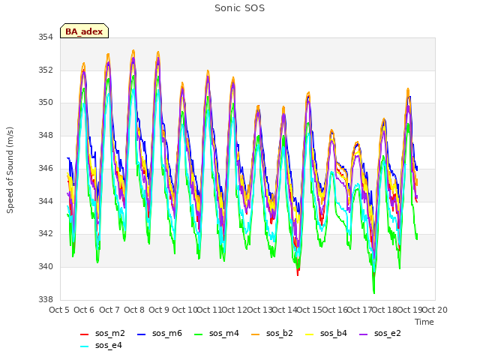Click the 340 y-axis tick label

click(x=46, y=267)
